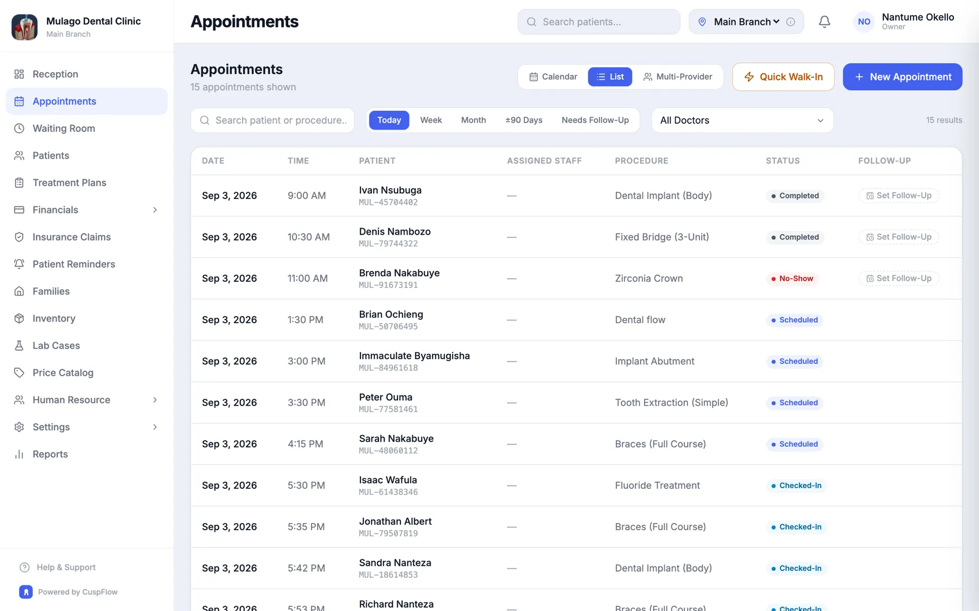Open Treatment Plans in sidebar
This screenshot has width=979, height=611.
pyautogui.click(x=87, y=182)
